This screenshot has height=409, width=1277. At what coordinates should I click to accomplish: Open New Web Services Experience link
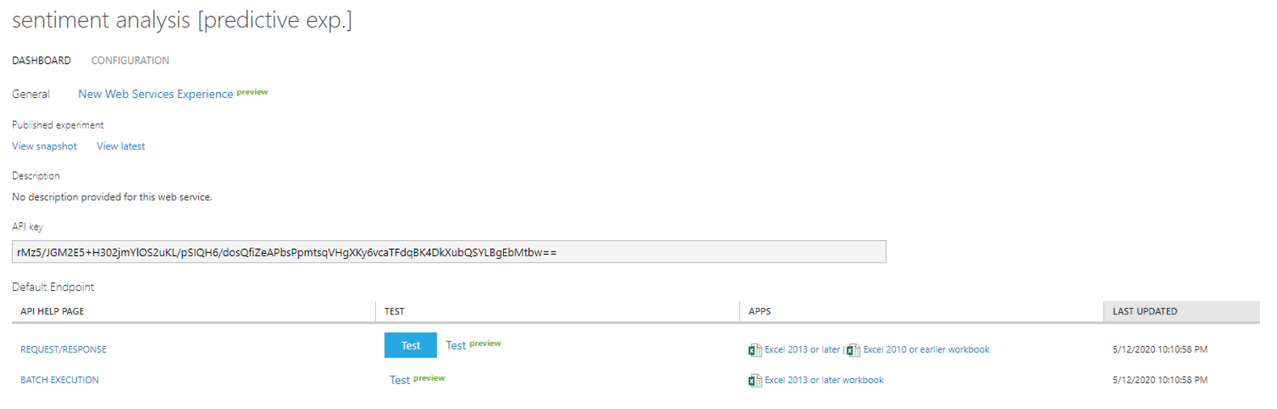point(155,94)
